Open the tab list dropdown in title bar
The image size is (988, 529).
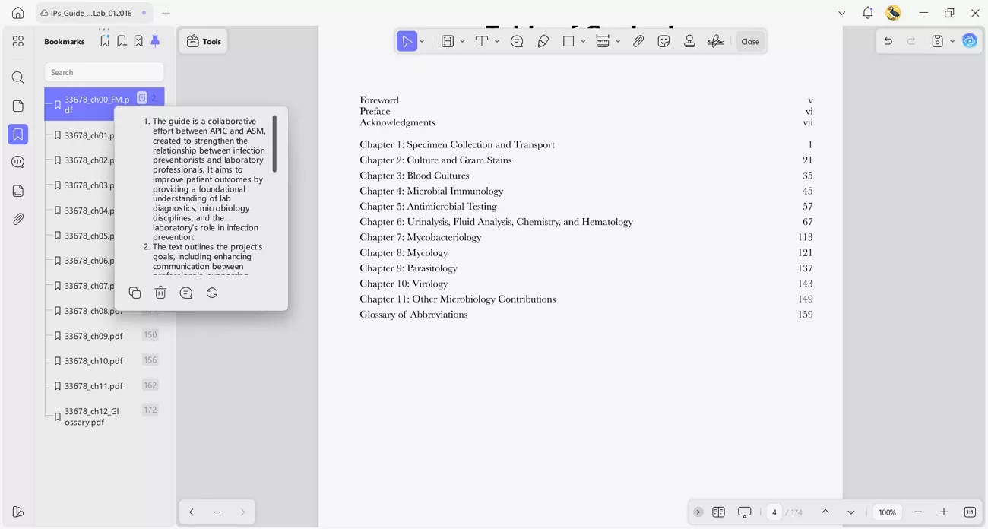(841, 13)
